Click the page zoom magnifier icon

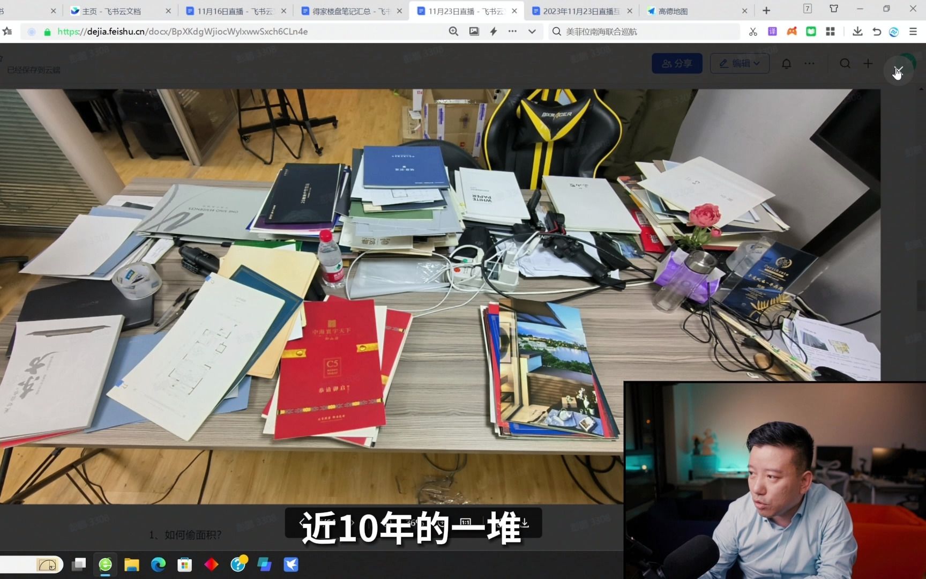pyautogui.click(x=453, y=32)
